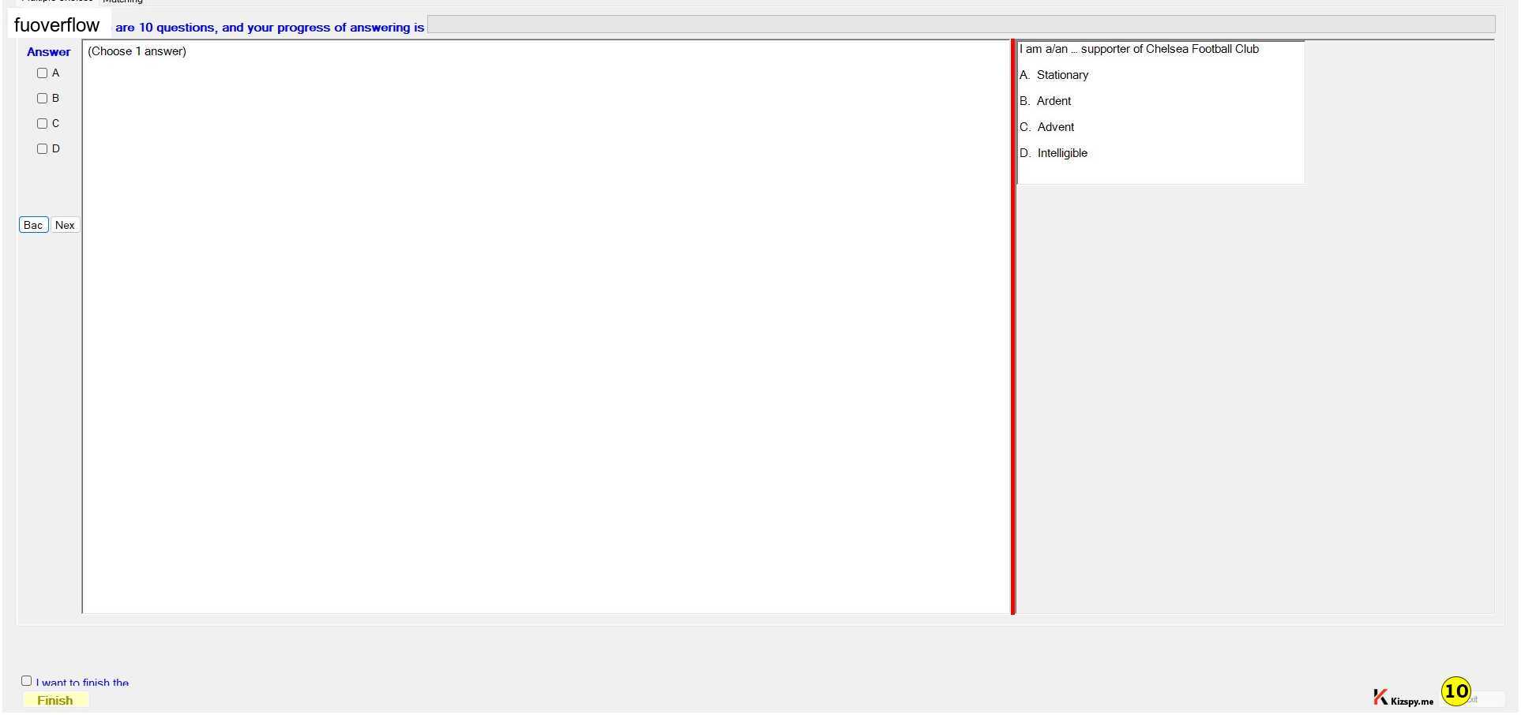Check answer option D

[x=43, y=148]
